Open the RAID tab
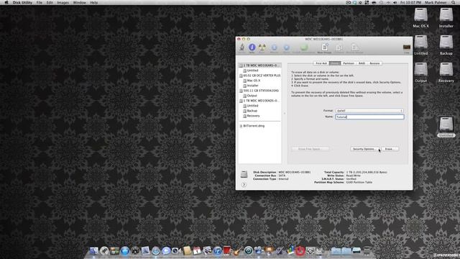 [362, 63]
